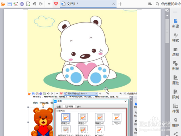The width and height of the screenshot is (181, 136).
Task: Open the 限制 restrict editing panel
Action: (176, 94)
